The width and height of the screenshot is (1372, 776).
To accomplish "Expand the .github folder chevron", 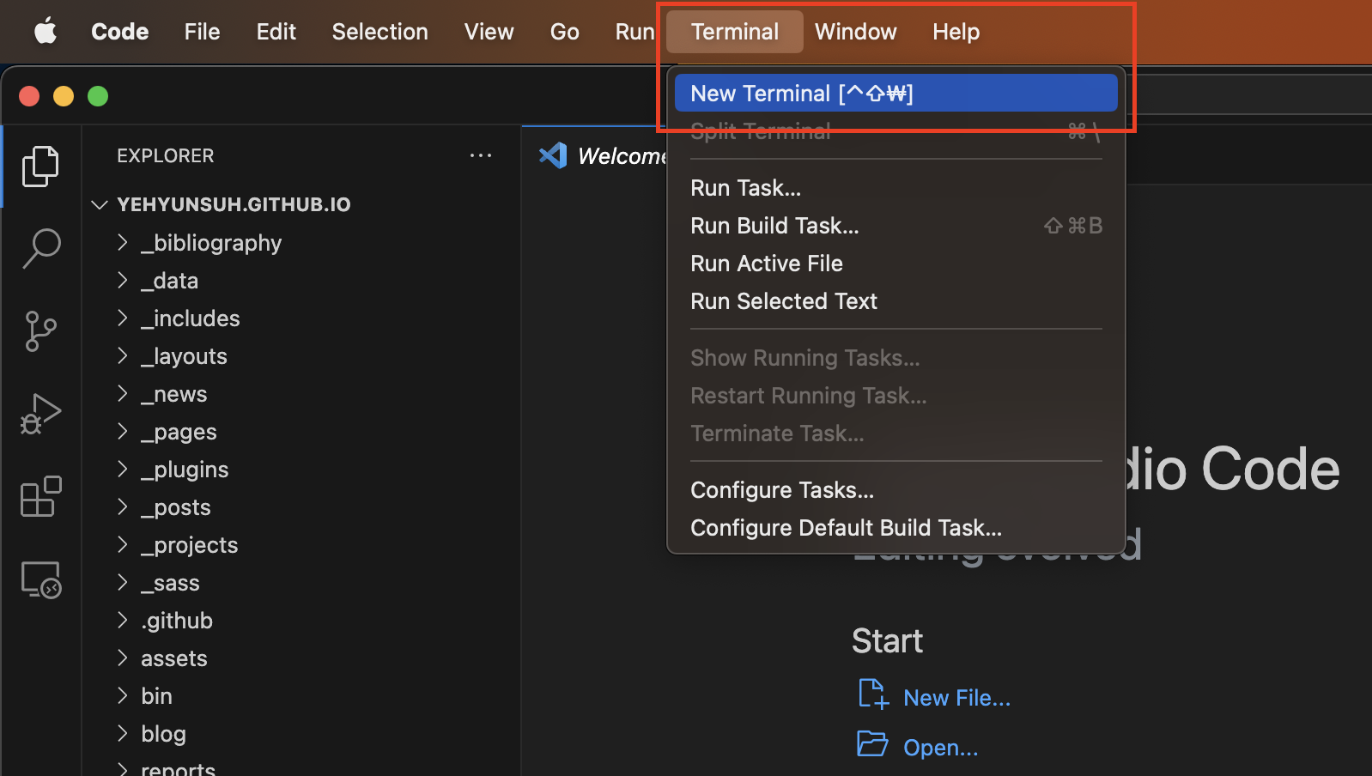I will coord(122,621).
